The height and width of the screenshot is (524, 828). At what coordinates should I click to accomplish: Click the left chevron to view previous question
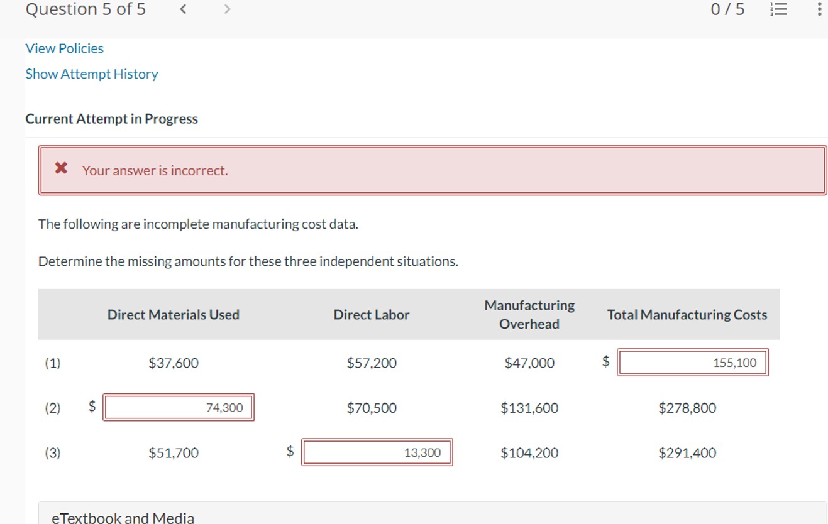182,9
